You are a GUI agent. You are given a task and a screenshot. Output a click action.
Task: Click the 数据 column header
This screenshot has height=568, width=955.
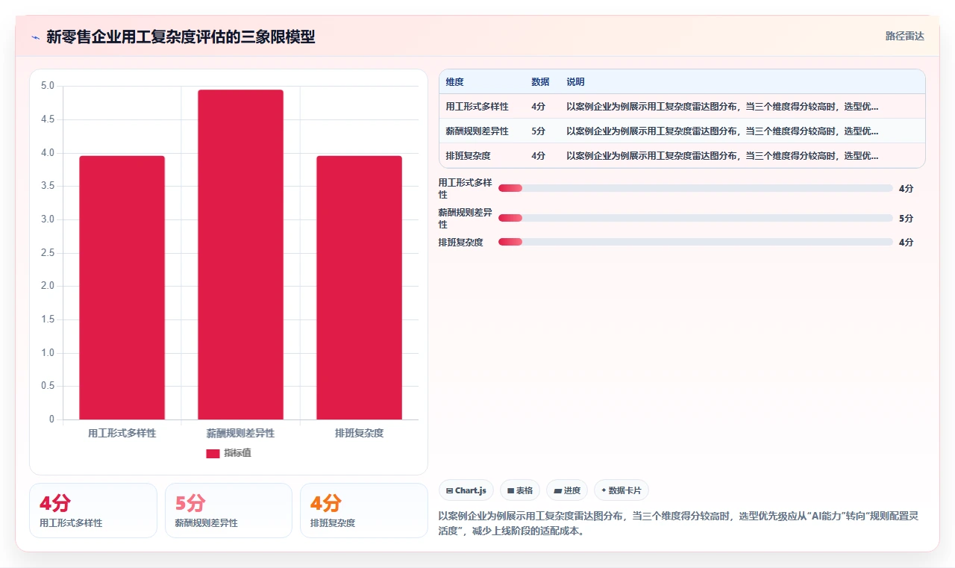(x=540, y=81)
